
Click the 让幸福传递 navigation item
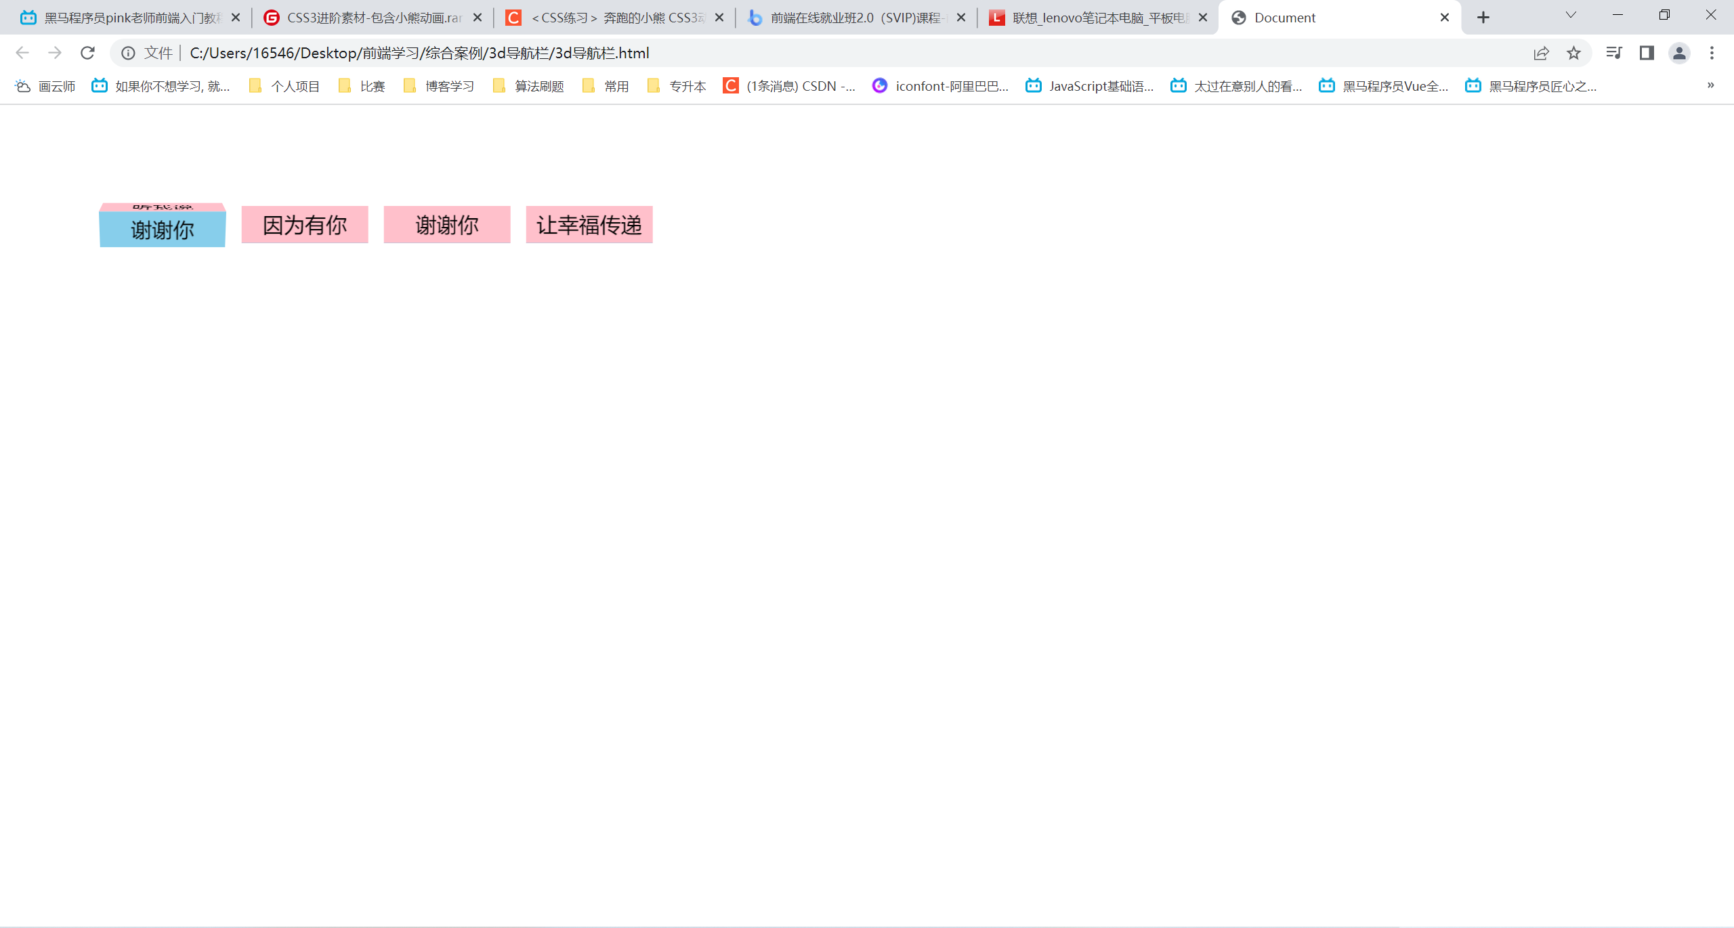click(x=589, y=225)
